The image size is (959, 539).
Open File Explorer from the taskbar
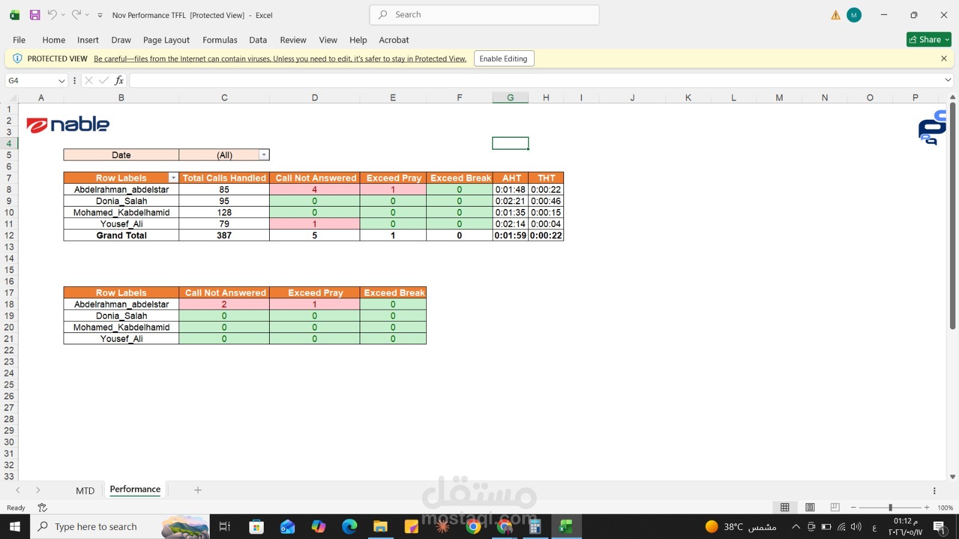[x=381, y=526]
